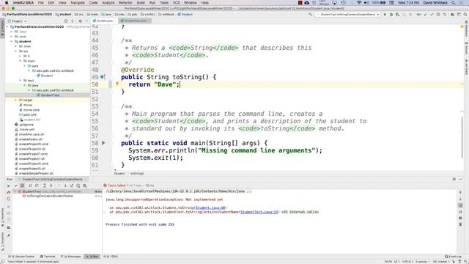Image resolution: width=469 pixels, height=264 pixels.
Task: Select Student class in project tree
Action: coord(45,76)
